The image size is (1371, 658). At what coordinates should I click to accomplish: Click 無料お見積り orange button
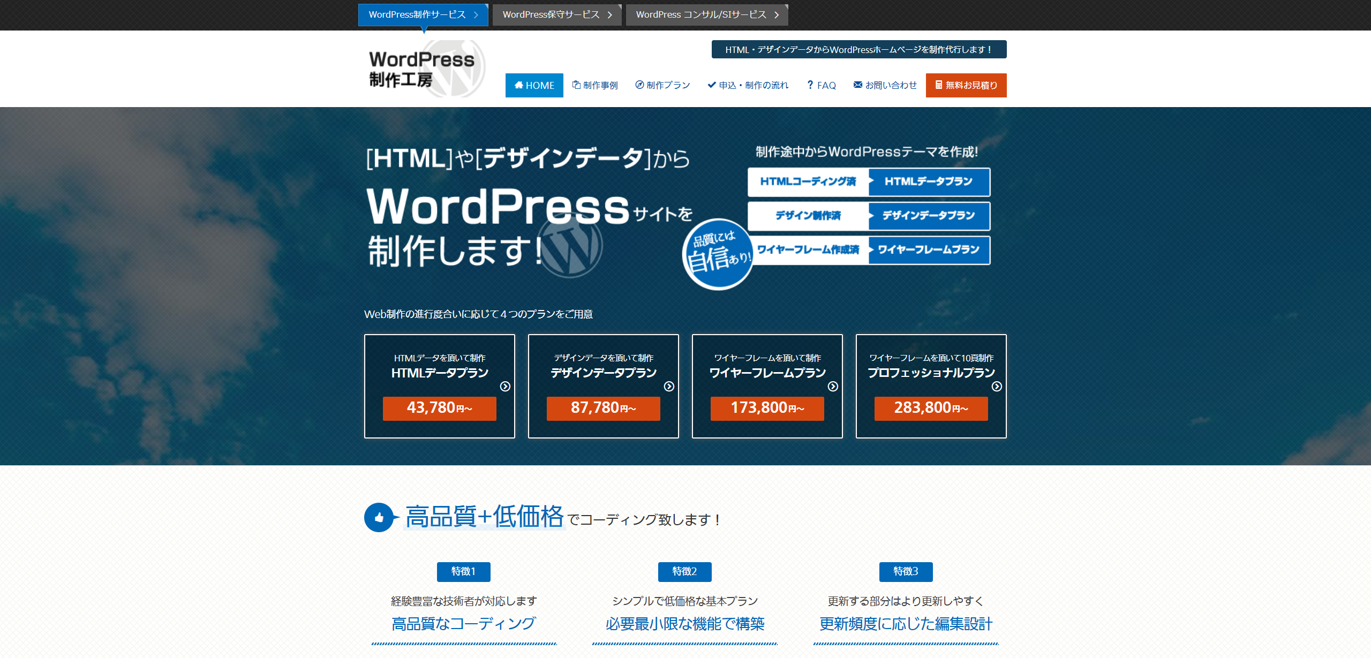pyautogui.click(x=966, y=86)
